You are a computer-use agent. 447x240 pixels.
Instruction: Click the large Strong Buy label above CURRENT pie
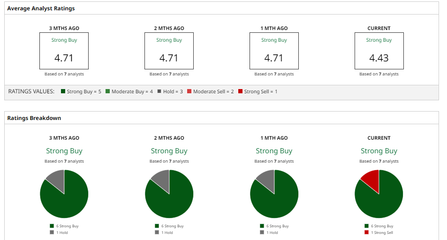379,151
